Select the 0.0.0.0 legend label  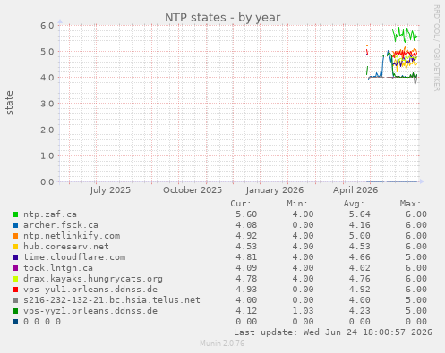click(42, 322)
